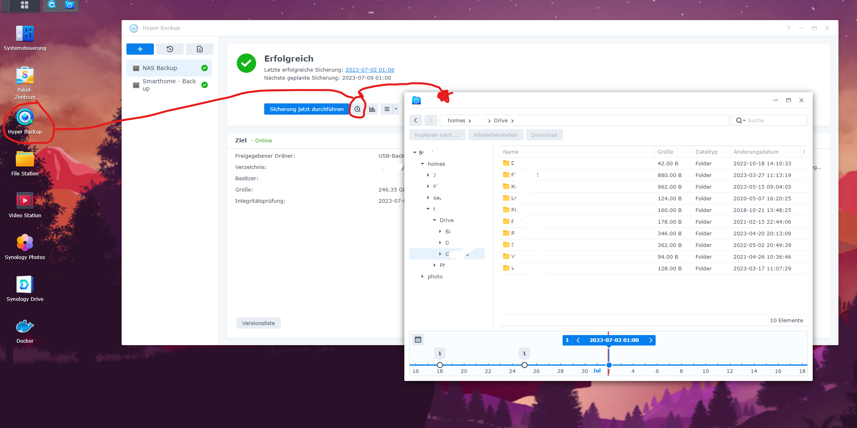Screen dimensions: 857x428
Task: Go forward in Backup Explorer navigation
Action: click(431, 120)
